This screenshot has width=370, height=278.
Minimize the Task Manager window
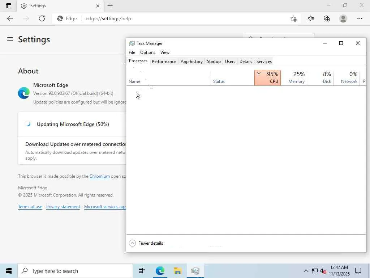(x=325, y=43)
